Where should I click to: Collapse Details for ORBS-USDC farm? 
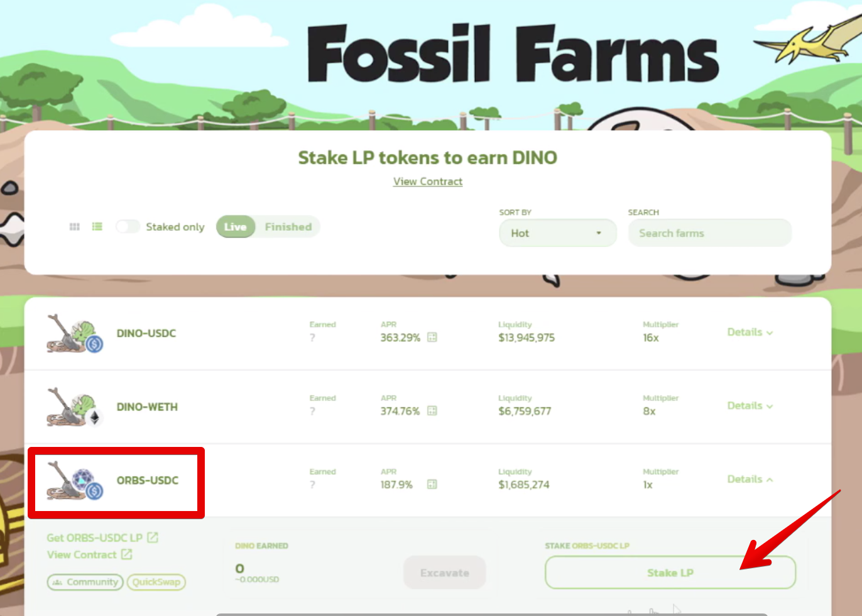[x=750, y=480]
